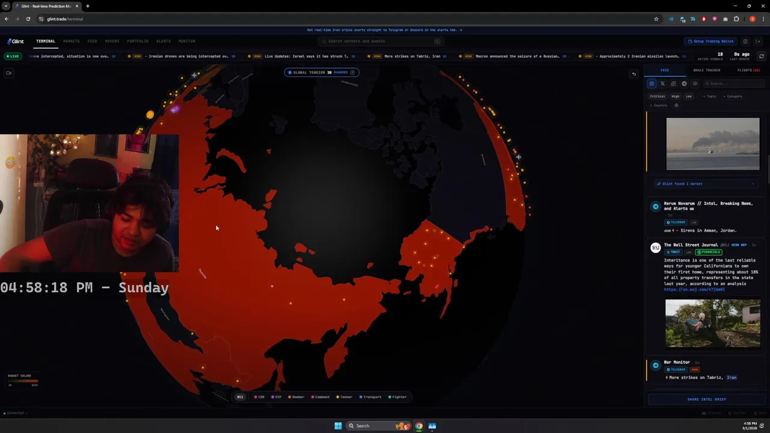Open the feed filter settings icon

tap(676, 105)
